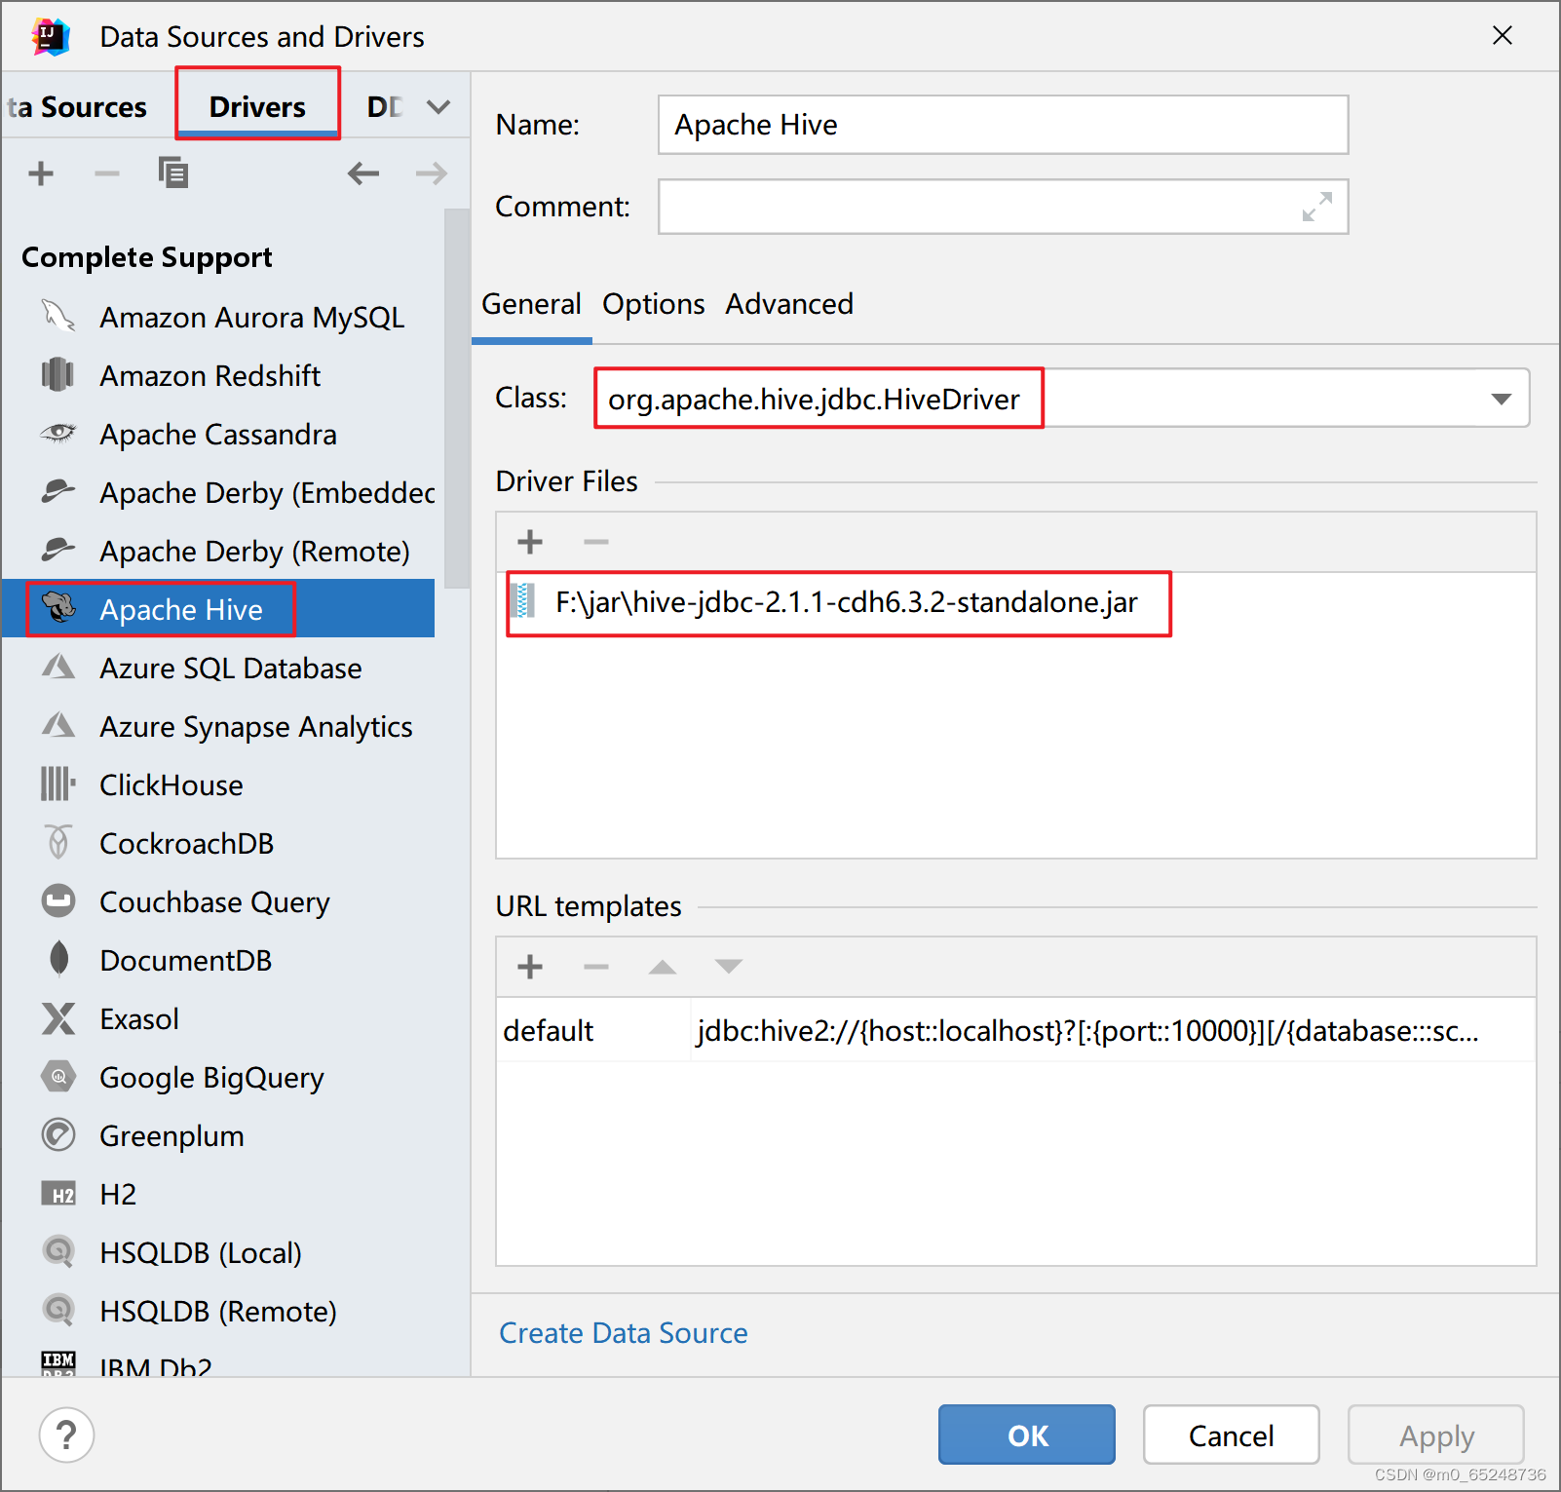Click the Couchbase Query icon
The width and height of the screenshot is (1561, 1492).
coord(58,901)
